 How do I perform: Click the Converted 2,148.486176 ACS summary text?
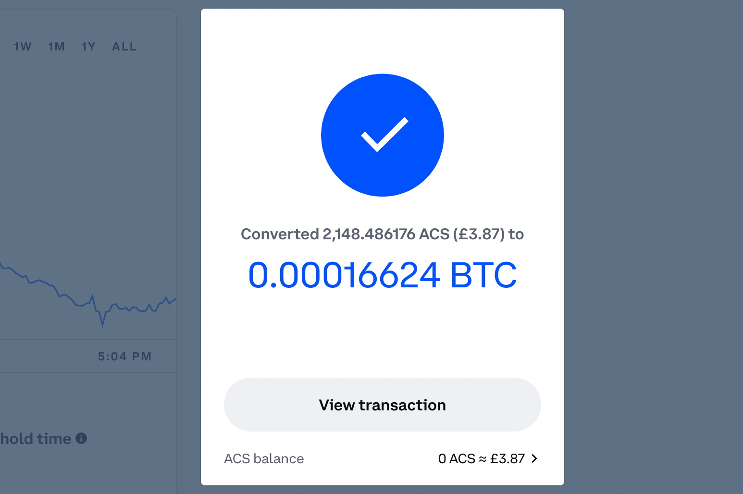[x=328, y=234]
